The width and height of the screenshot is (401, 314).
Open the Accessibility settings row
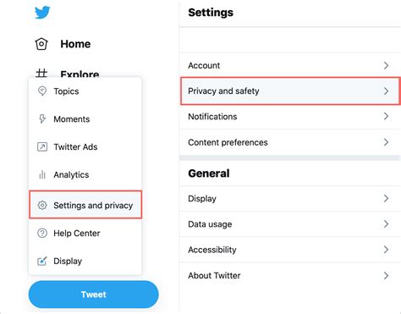tap(290, 250)
